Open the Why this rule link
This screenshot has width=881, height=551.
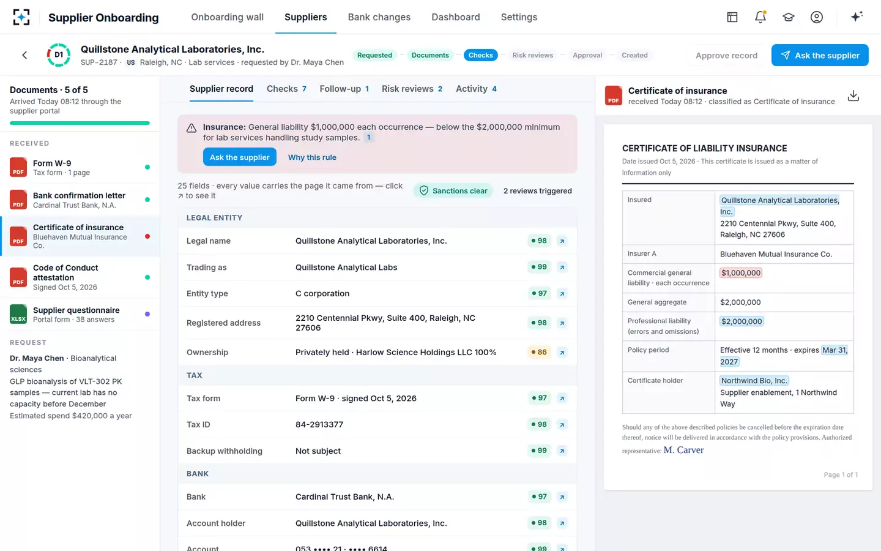[312, 157]
